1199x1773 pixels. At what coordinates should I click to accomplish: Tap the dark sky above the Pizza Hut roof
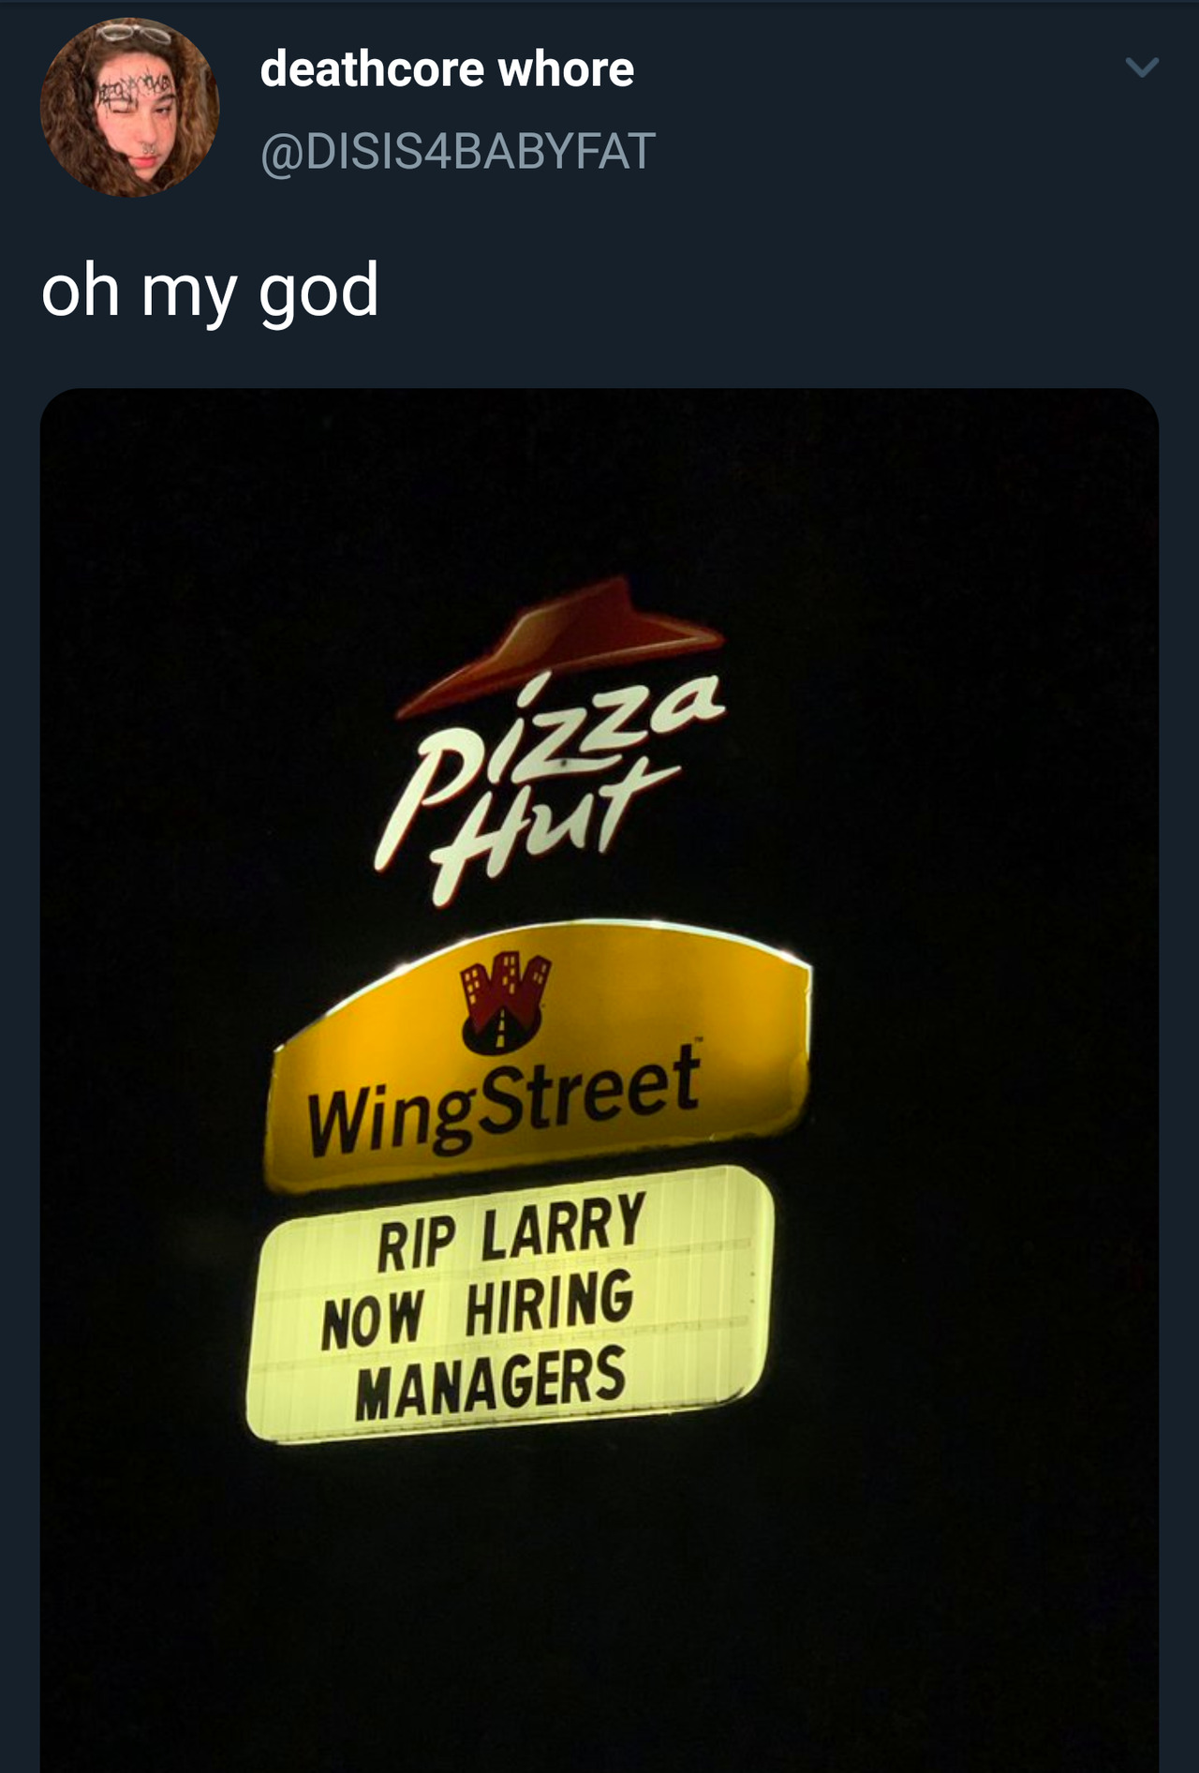599,487
